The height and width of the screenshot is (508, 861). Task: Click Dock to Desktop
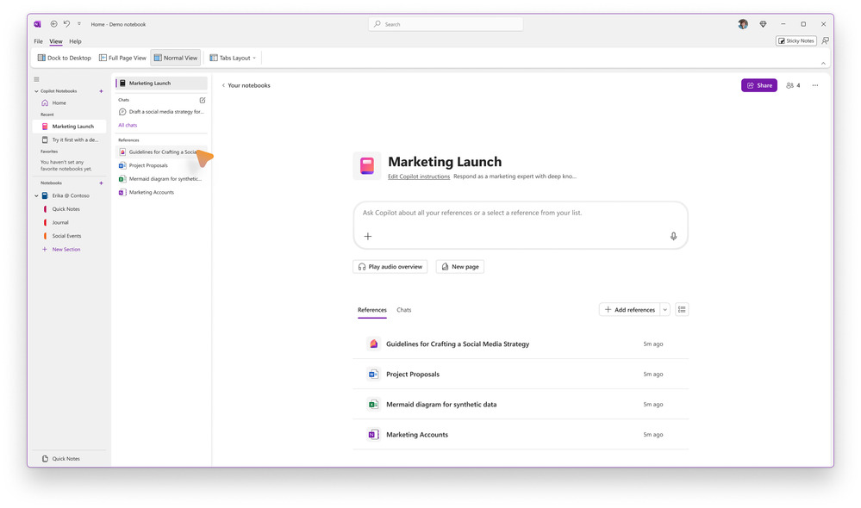(x=65, y=58)
